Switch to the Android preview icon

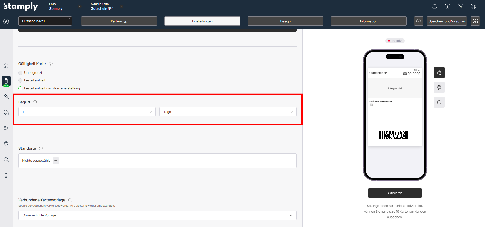[439, 87]
